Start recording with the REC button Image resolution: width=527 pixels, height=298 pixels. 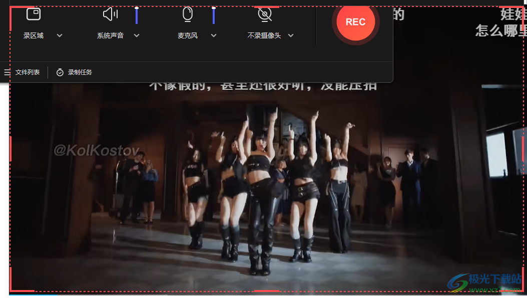[356, 22]
